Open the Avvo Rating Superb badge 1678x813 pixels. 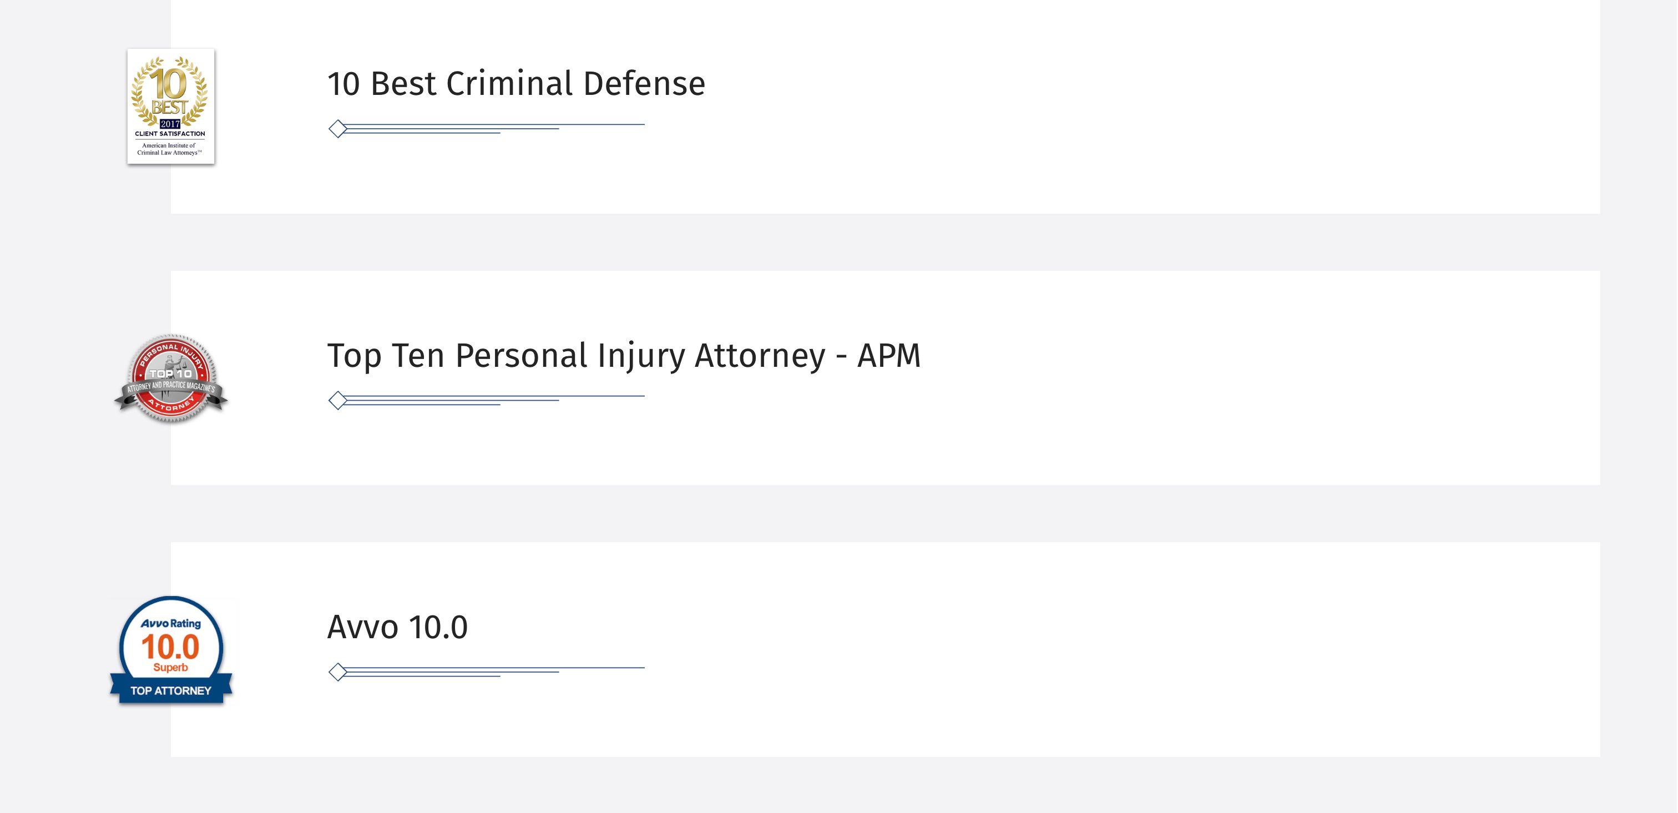pyautogui.click(x=171, y=650)
